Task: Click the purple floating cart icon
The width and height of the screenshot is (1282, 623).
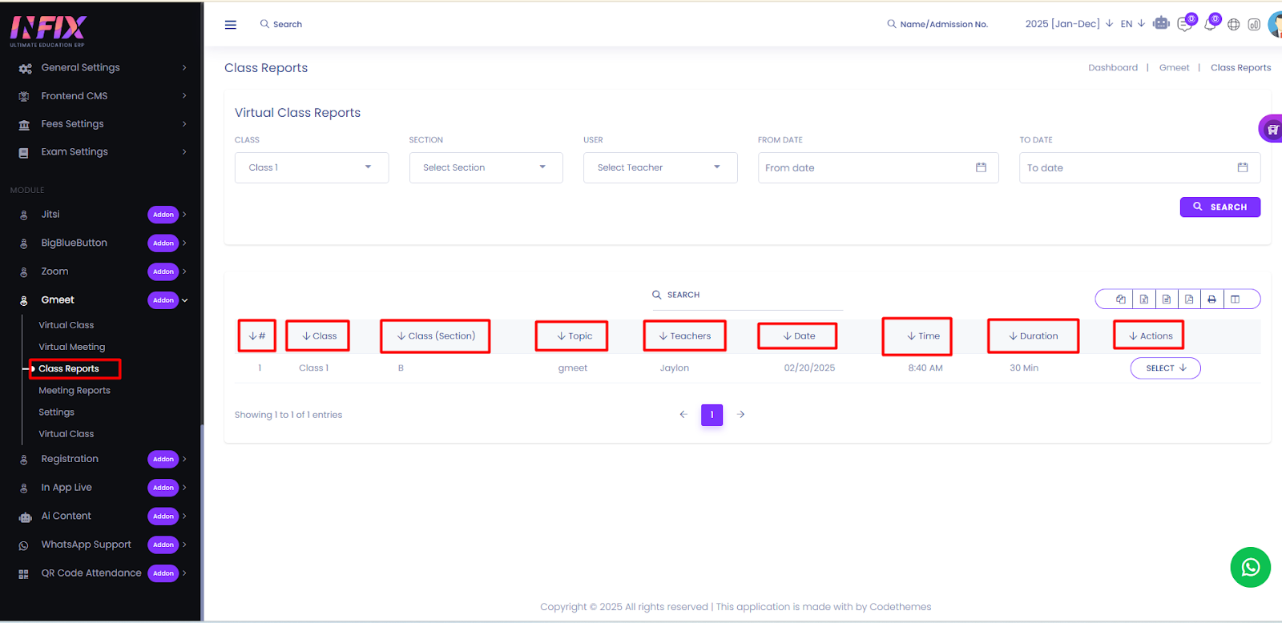Action: (1272, 129)
